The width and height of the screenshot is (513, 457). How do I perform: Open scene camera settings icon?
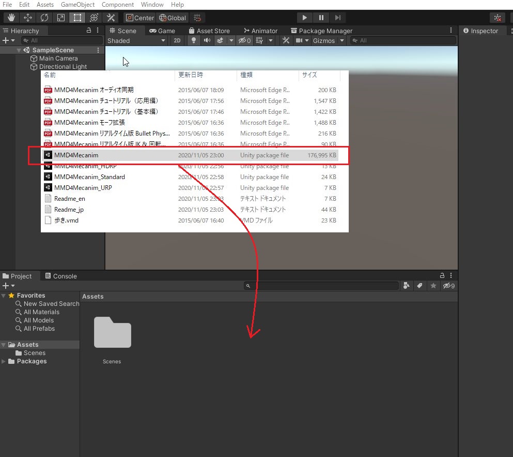[299, 41]
